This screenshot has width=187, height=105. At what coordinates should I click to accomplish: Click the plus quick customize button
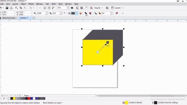point(123,13)
